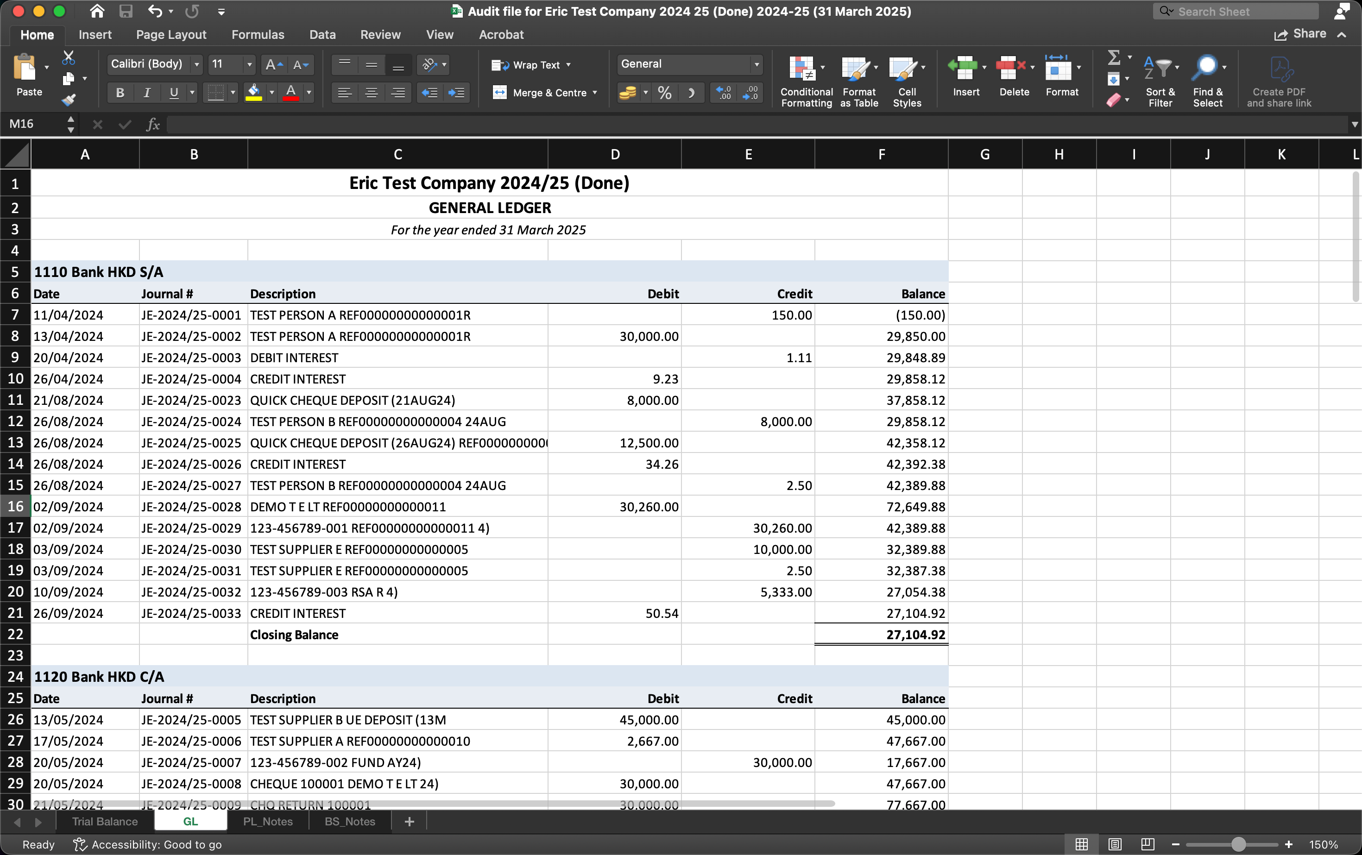The width and height of the screenshot is (1362, 855).
Task: Click the AutoSum sigma icon
Action: click(1114, 57)
